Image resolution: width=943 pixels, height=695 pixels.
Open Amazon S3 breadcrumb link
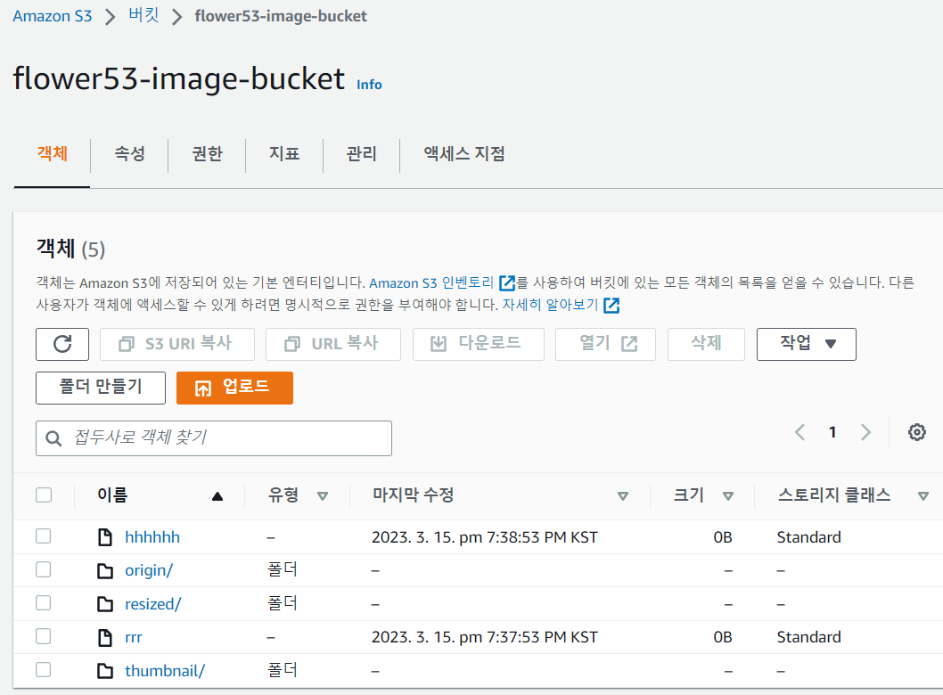[x=53, y=16]
